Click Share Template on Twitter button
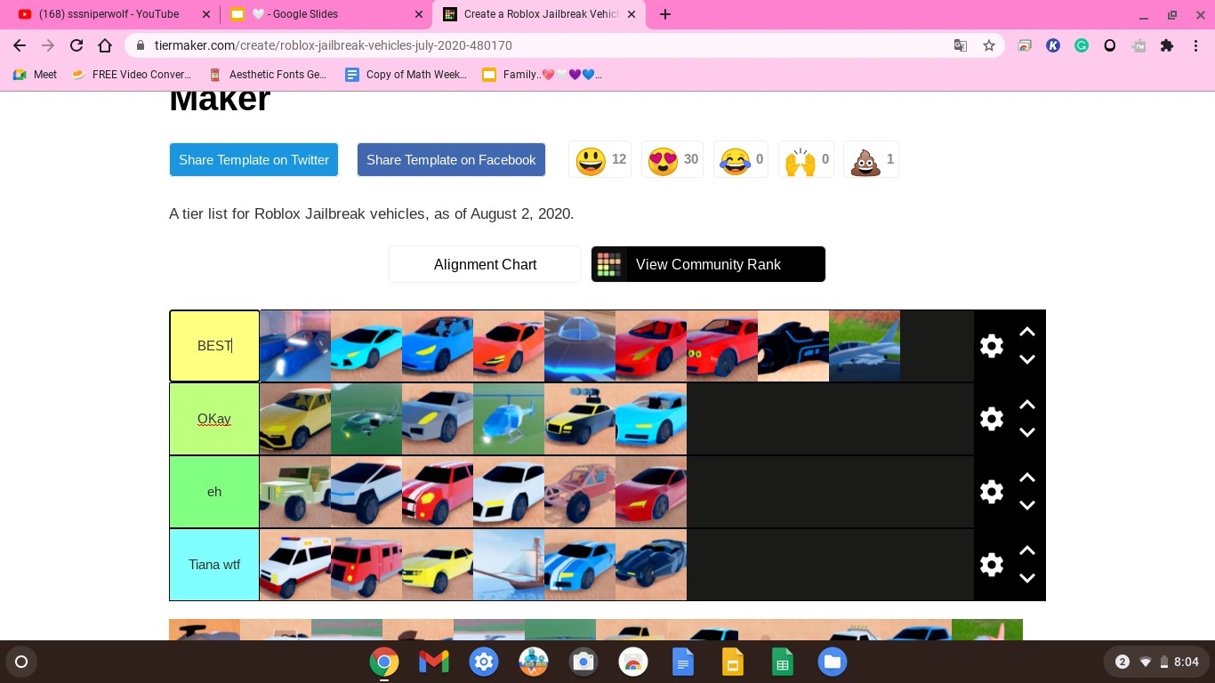 [x=253, y=160]
